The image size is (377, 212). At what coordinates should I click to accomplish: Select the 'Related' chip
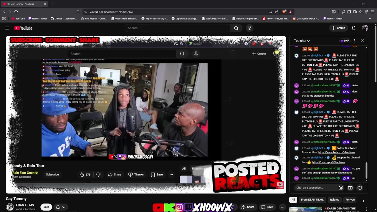coord(335,200)
